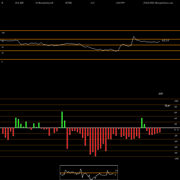The width and height of the screenshot is (180, 180).
Task: Click the longest red MR histogram bar
Action: 95,142
